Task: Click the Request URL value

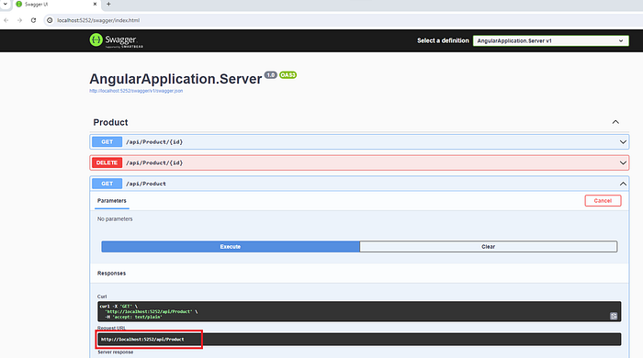Action: 142,339
